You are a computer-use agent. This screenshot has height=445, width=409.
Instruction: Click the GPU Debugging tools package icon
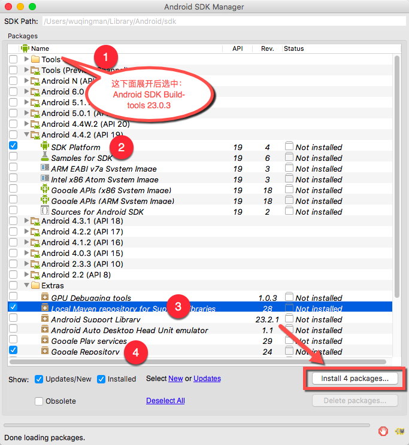pyautogui.click(x=45, y=297)
